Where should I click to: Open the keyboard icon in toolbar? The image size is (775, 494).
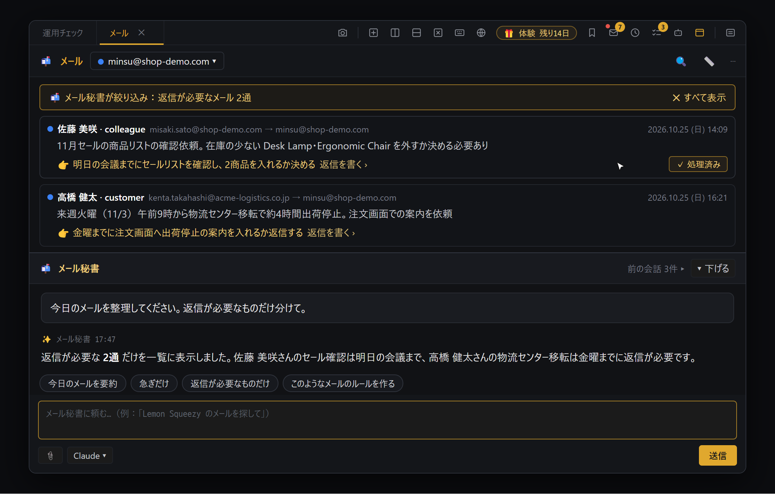(459, 33)
